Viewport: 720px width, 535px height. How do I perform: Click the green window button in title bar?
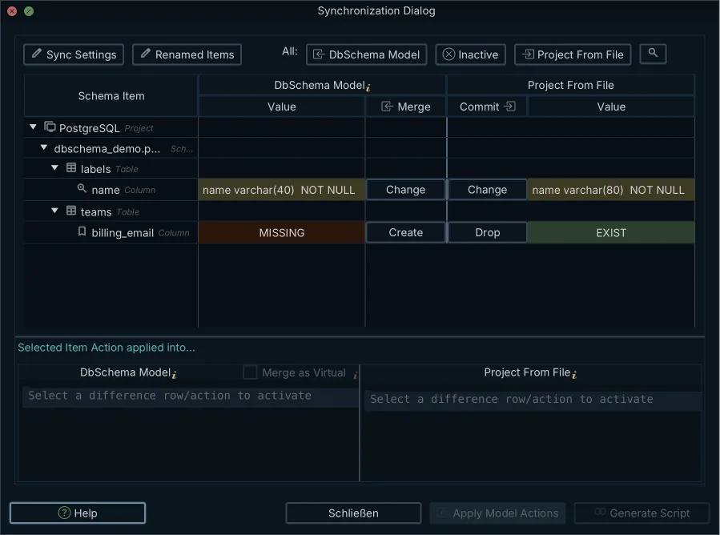click(x=29, y=11)
